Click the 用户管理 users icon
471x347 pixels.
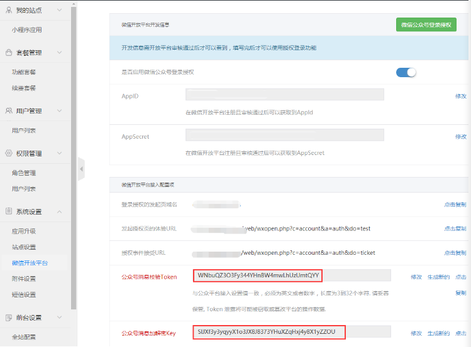(9, 111)
